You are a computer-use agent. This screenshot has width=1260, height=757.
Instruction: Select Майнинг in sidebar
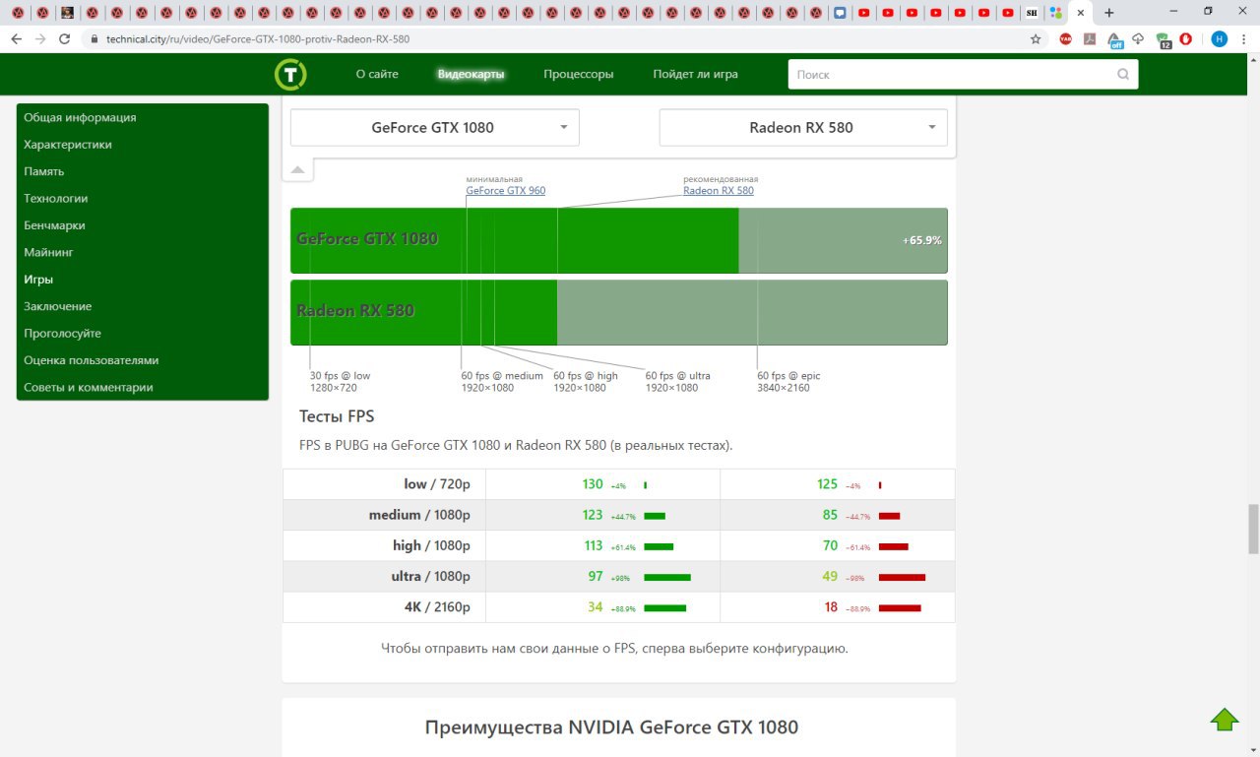[49, 252]
